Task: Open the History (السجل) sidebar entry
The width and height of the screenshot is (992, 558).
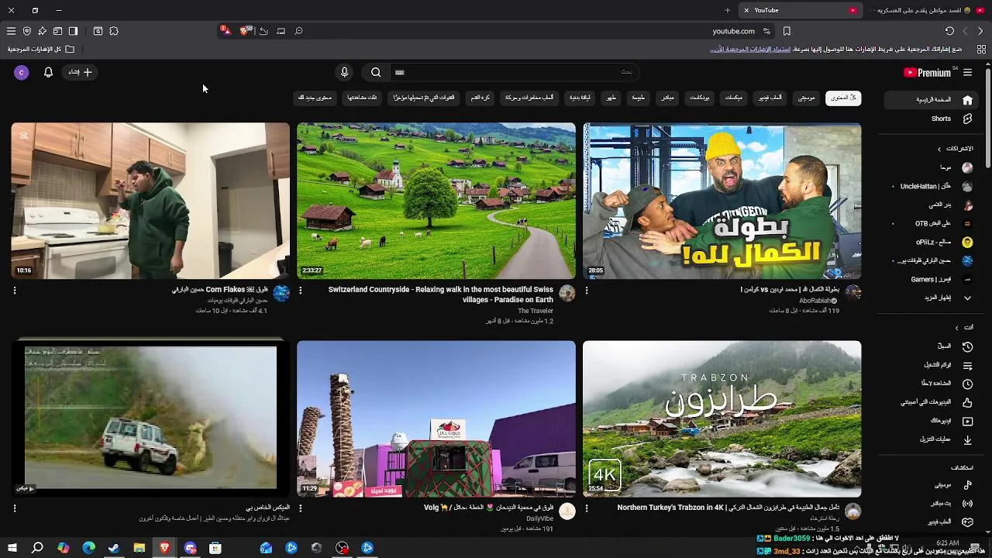Action: click(932, 346)
